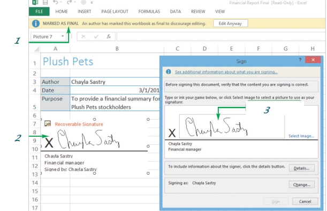Select column G header

(285, 49)
